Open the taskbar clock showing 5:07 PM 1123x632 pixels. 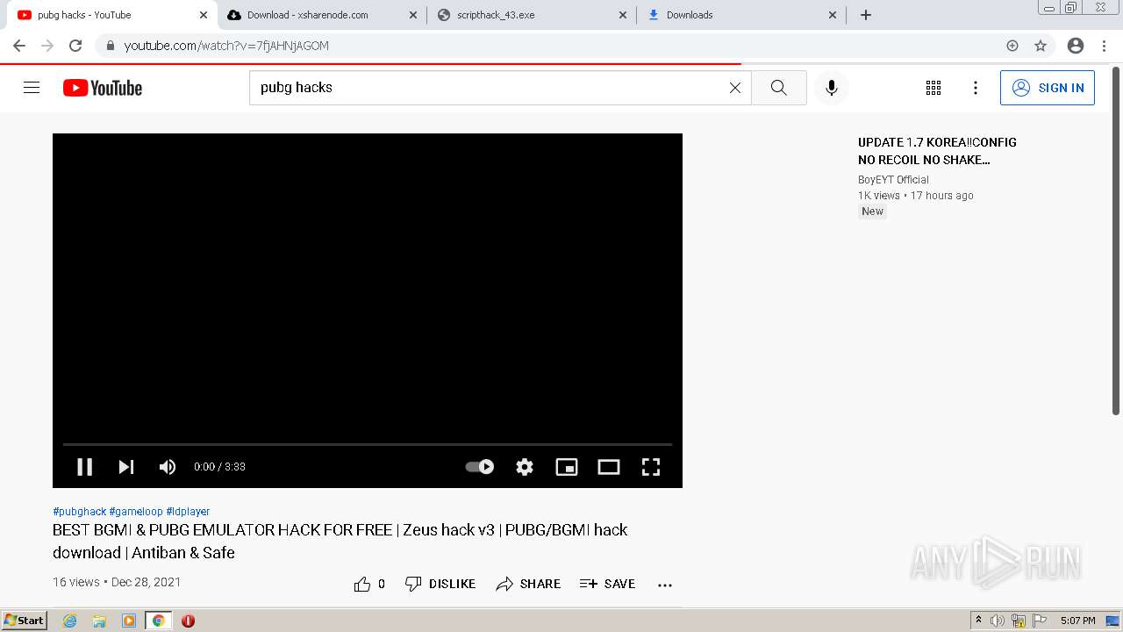(x=1077, y=621)
